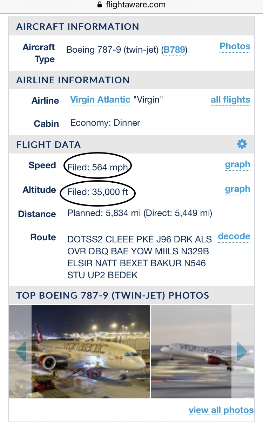Decode the flight route

tap(234, 236)
